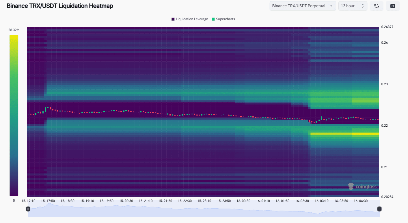
Task: Click the "15, 20:30" time axis label
Action: [126, 201]
